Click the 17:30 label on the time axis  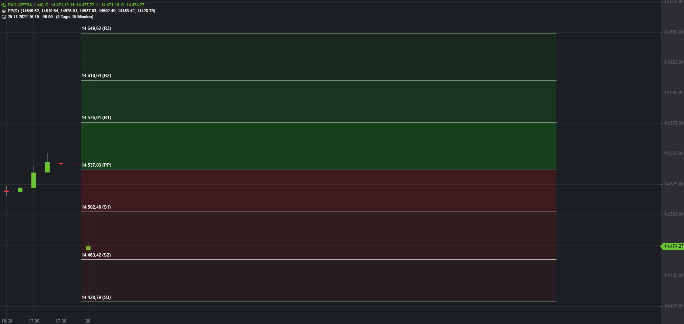61,321
